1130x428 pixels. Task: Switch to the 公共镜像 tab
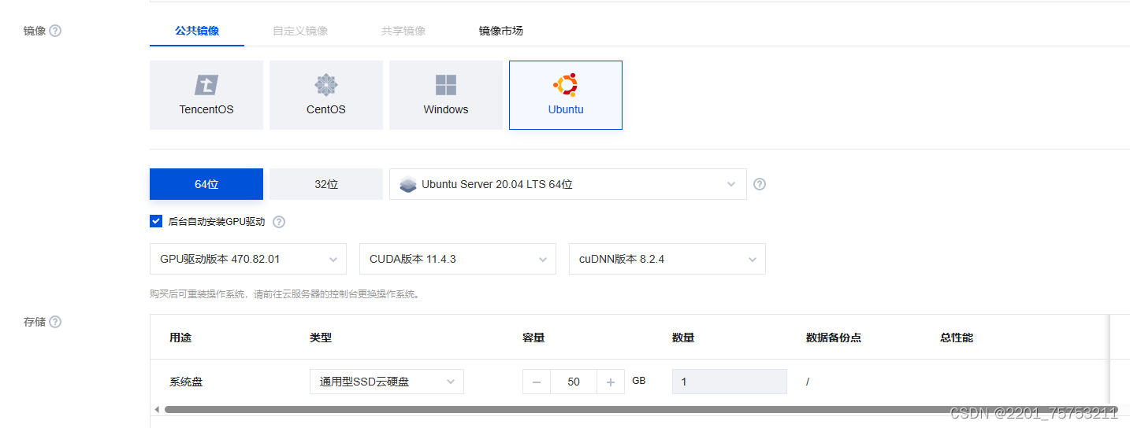pyautogui.click(x=197, y=31)
